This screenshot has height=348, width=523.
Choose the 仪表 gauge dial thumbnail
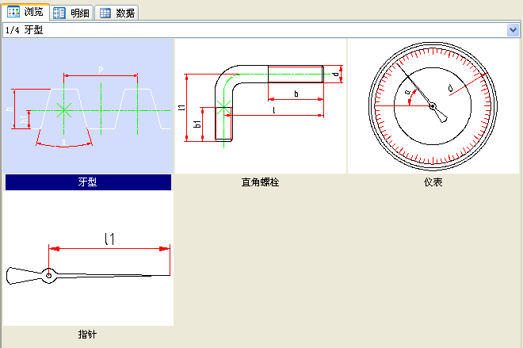pos(433,106)
